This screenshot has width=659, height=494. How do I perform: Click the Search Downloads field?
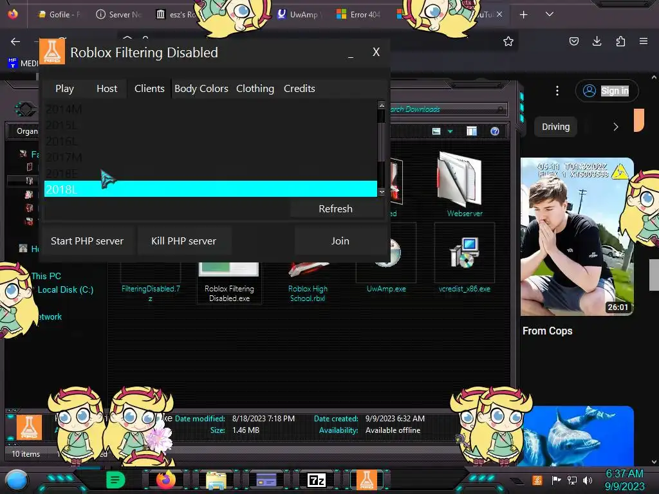point(448,109)
